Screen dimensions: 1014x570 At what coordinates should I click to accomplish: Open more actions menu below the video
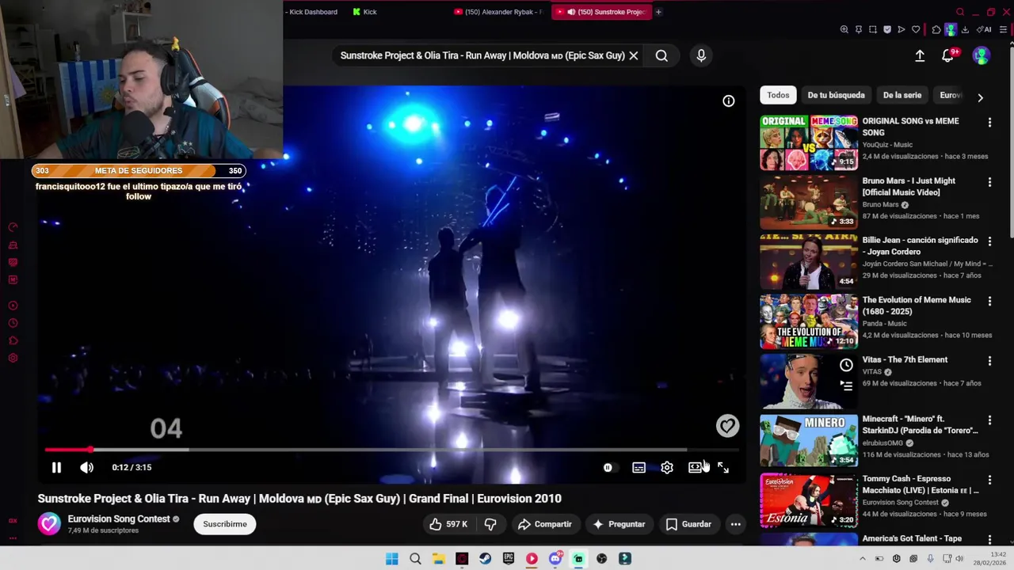point(735,524)
